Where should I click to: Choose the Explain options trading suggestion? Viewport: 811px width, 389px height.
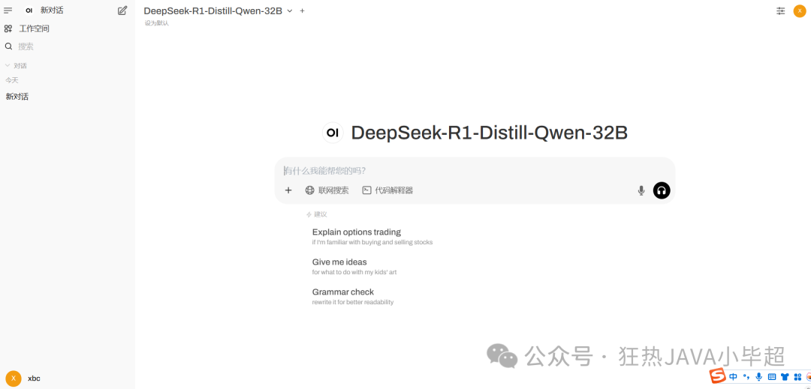[372, 236]
